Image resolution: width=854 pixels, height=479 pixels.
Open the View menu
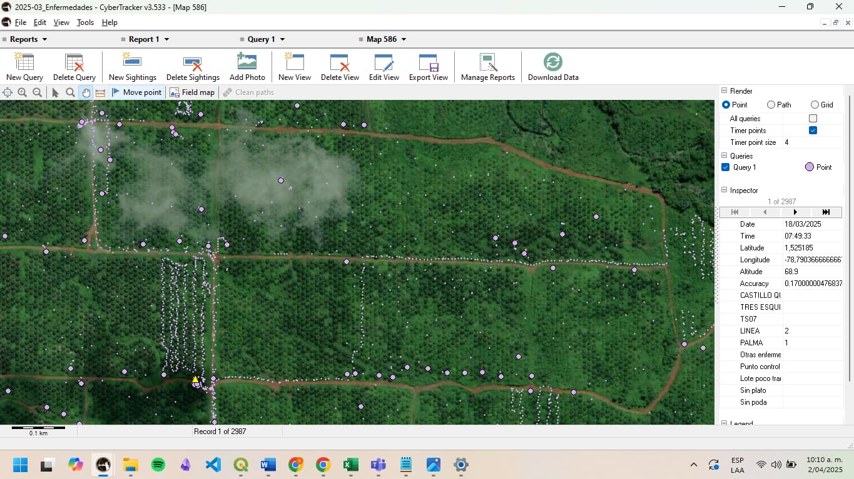61,22
